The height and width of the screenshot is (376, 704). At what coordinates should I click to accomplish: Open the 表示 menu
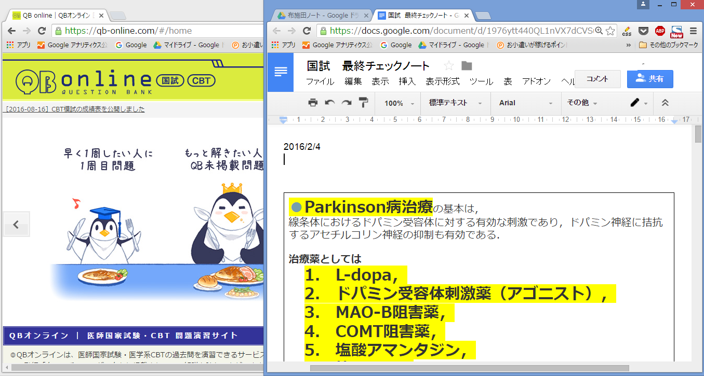tap(380, 81)
